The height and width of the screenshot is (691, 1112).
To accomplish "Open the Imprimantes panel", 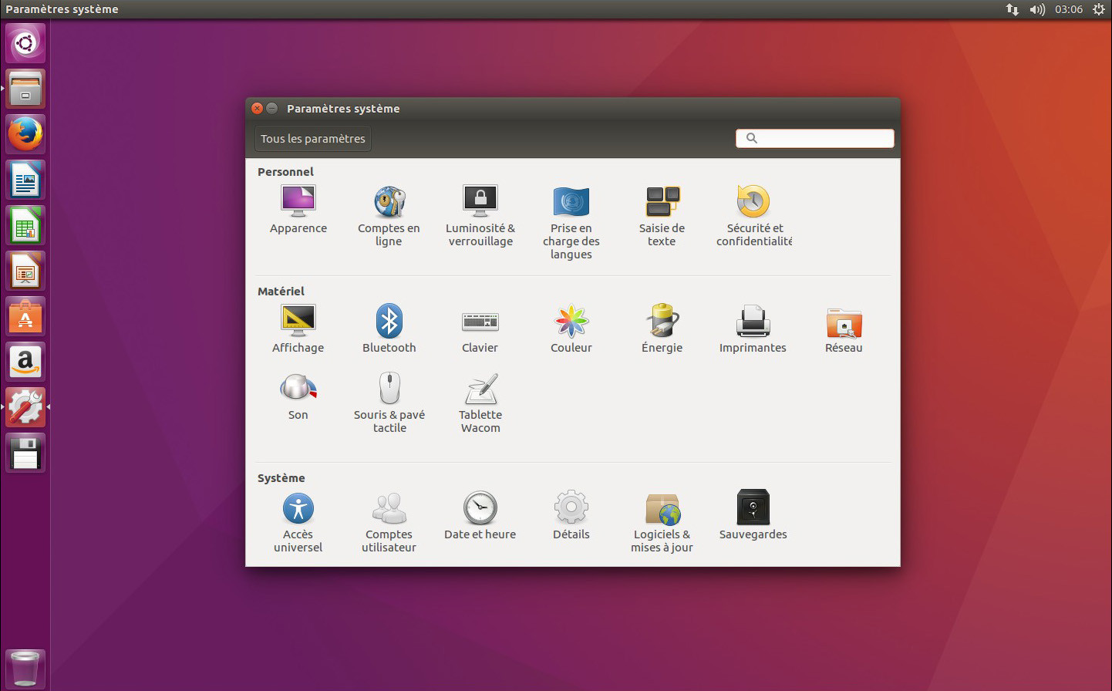I will point(753,329).
